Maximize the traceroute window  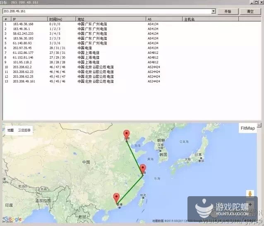coord(255,2)
